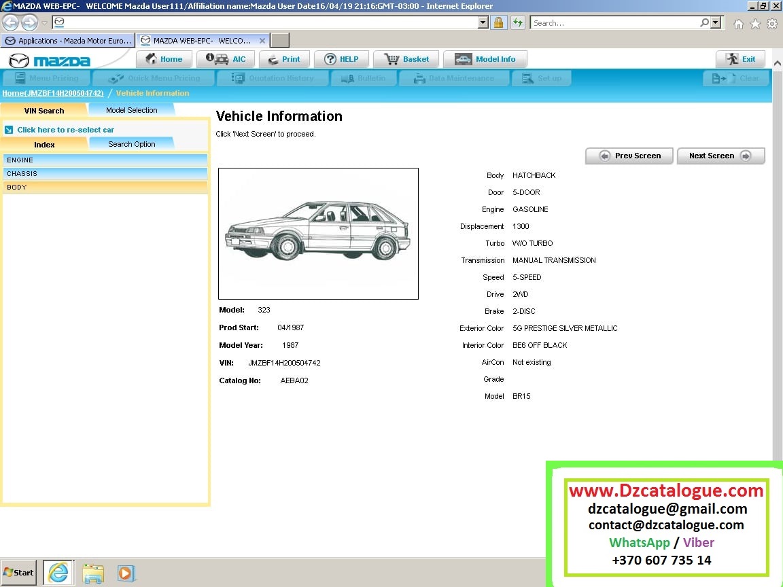Screen dimensions: 783x587
Task: Click the Clear button
Action: pyautogui.click(x=735, y=78)
